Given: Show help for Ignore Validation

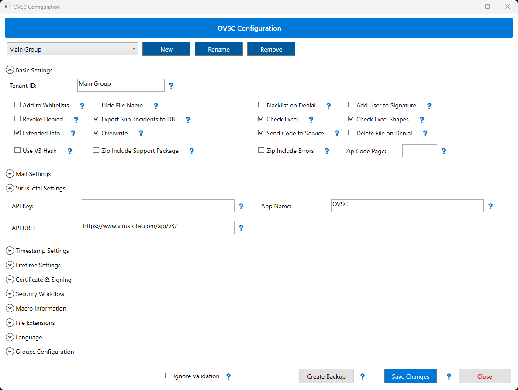Looking at the screenshot, I should click(x=228, y=376).
